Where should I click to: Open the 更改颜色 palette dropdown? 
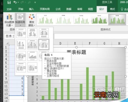point(32,20)
